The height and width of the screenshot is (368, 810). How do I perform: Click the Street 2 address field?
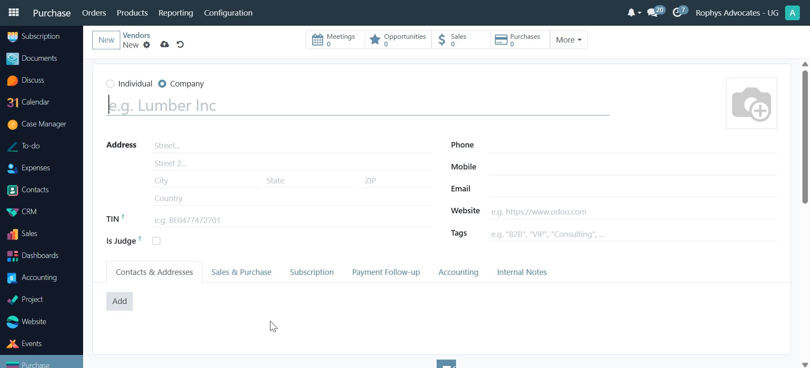(x=292, y=164)
